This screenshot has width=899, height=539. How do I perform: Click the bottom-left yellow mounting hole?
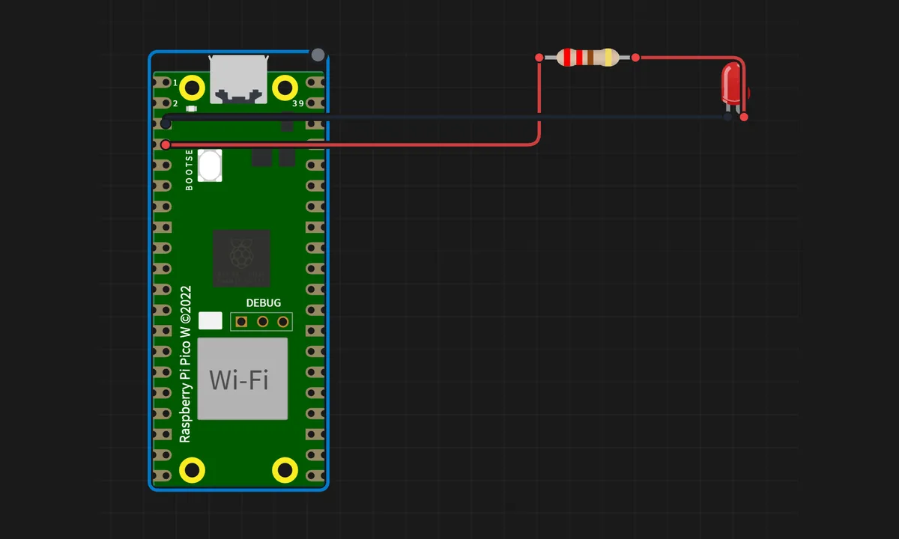click(193, 470)
